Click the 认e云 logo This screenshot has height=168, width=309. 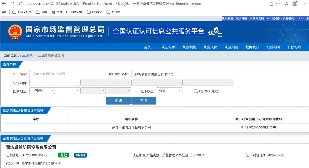click(215, 32)
